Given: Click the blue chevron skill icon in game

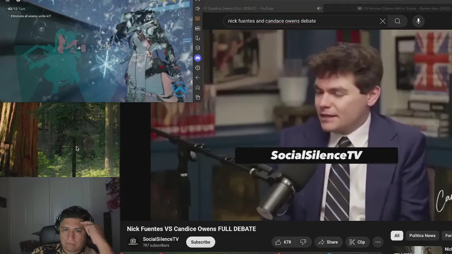Looking at the screenshot, I should 180,89.
